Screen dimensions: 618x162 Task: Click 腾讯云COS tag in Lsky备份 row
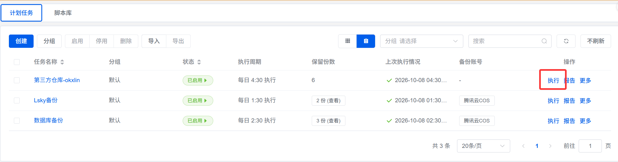[x=477, y=101]
